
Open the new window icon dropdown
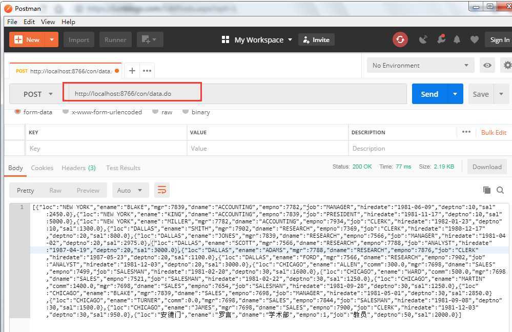click(x=150, y=40)
